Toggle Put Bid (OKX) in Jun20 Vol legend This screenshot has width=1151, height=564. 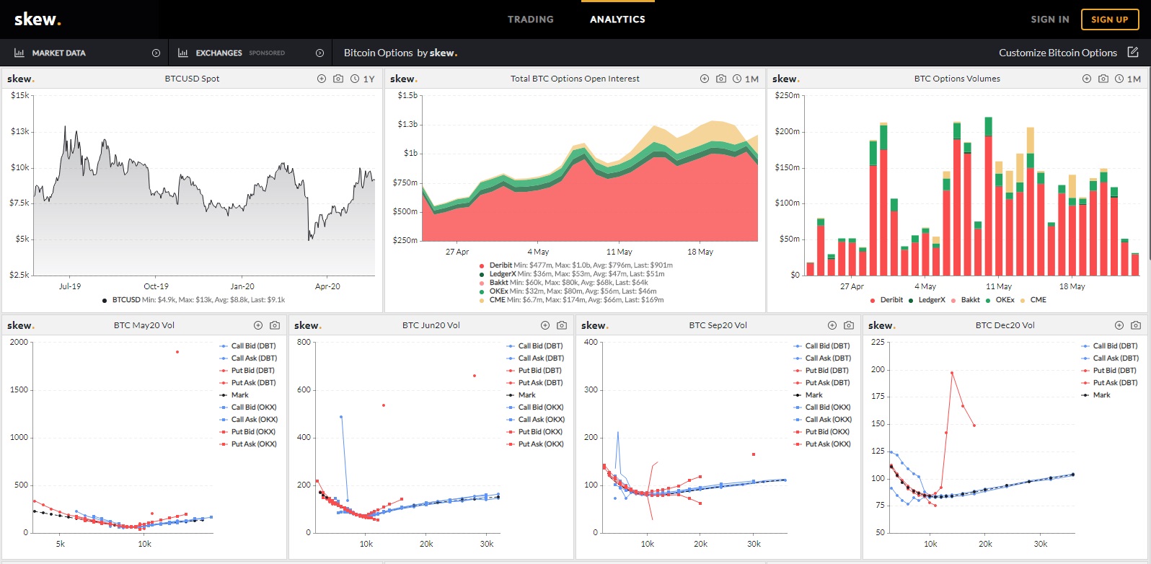(x=534, y=432)
